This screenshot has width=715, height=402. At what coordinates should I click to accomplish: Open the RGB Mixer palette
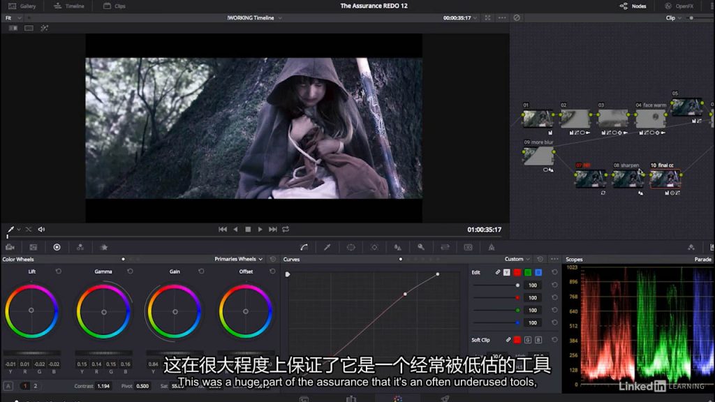coord(80,247)
